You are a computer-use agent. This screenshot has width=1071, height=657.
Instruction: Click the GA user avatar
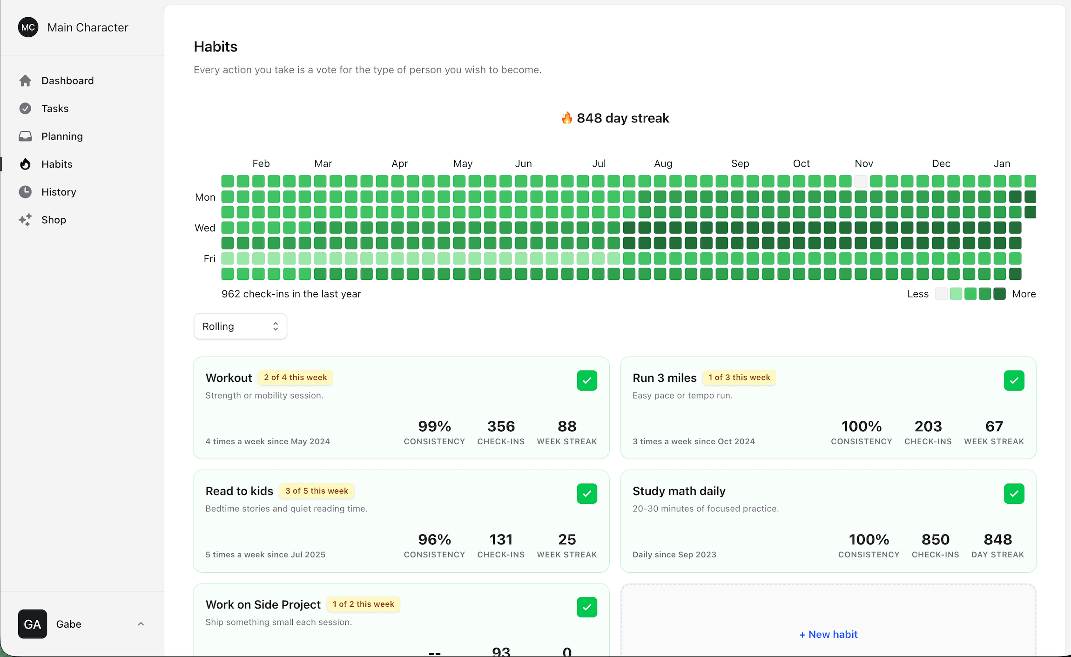(x=33, y=624)
